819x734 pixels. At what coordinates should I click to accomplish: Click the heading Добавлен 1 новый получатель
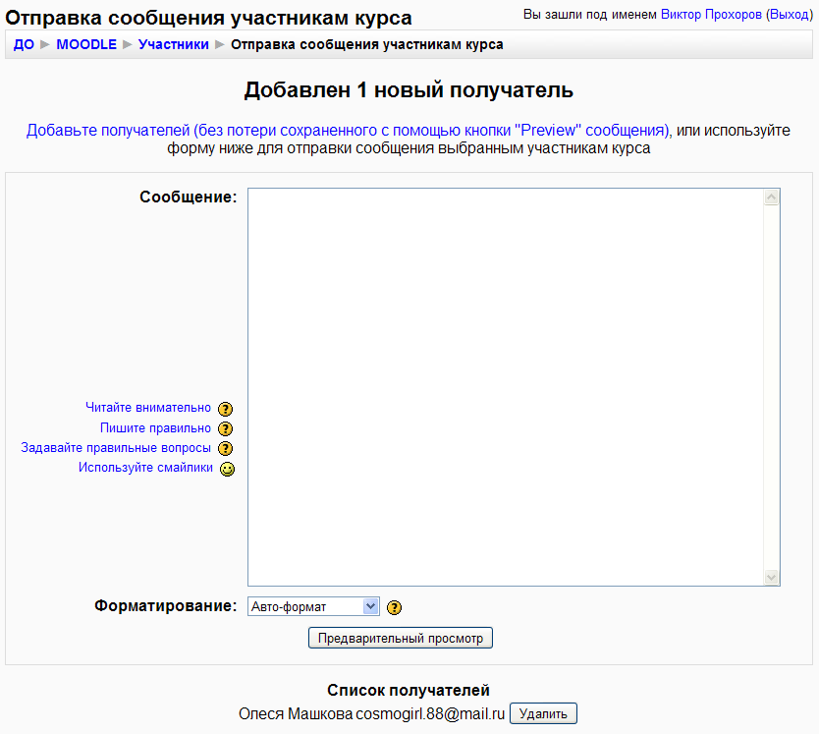pos(409,90)
